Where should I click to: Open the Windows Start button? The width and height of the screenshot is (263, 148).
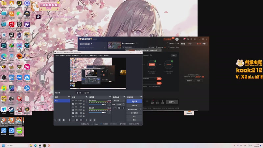point(3,145)
